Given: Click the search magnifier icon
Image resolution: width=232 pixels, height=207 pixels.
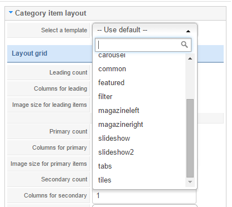Looking at the screenshot, I should click(x=184, y=45).
